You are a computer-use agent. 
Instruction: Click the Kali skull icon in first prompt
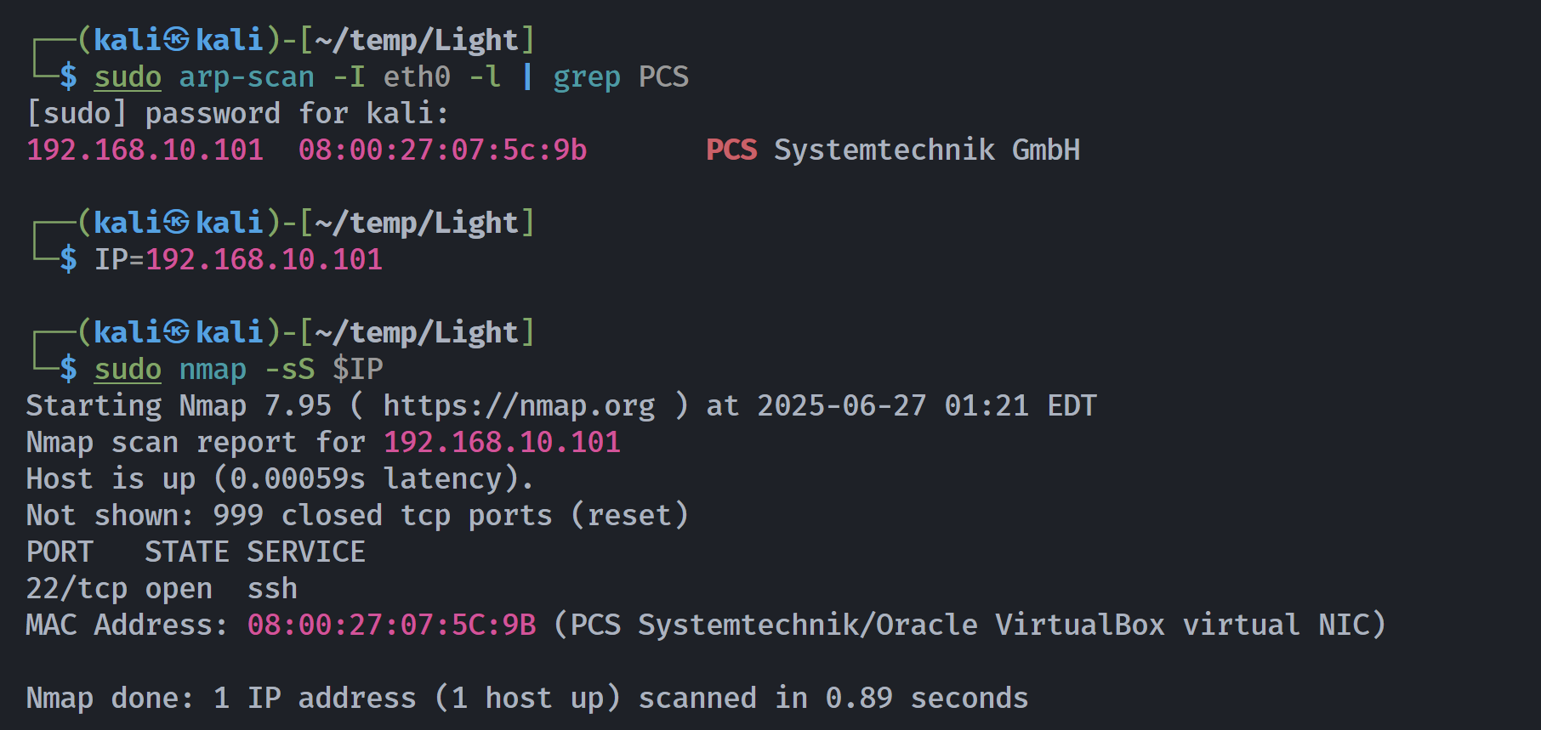click(177, 40)
